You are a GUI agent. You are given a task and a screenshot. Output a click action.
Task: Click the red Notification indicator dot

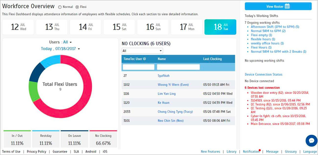(260, 150)
